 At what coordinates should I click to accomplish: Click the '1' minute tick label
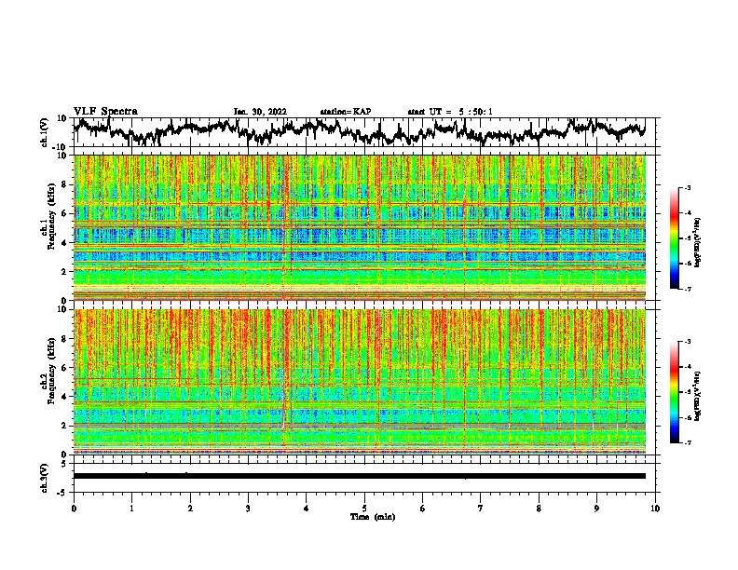(131, 509)
